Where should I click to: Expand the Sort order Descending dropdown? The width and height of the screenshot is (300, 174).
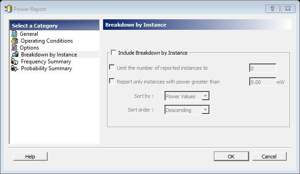[x=187, y=110]
